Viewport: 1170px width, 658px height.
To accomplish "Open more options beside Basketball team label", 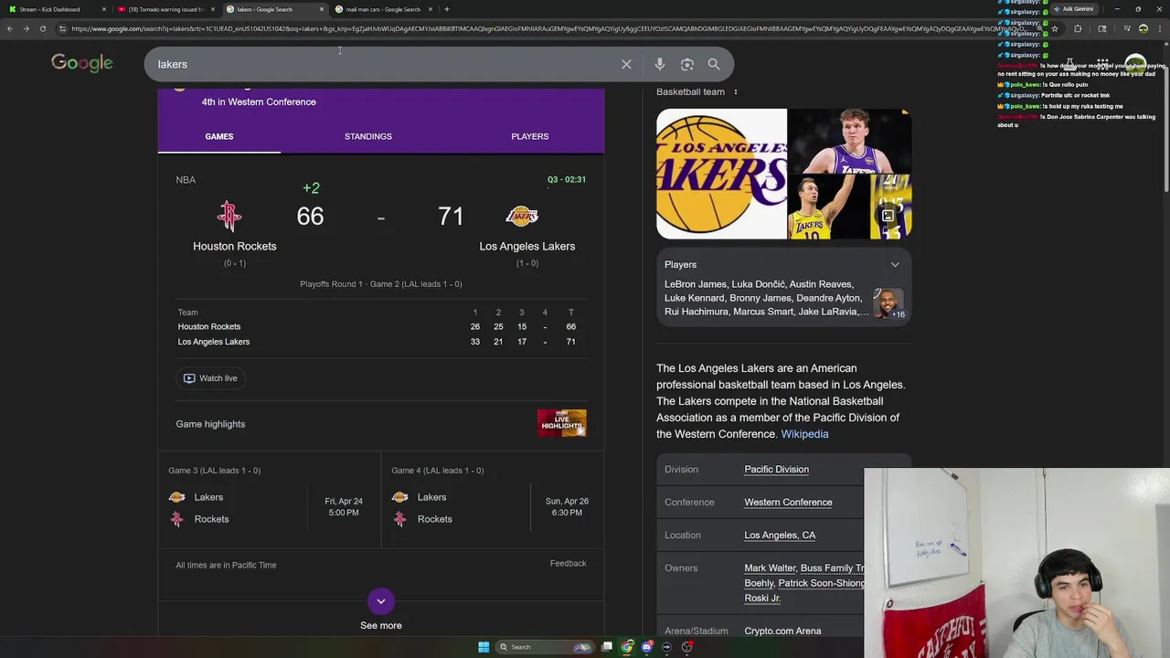I will click(x=735, y=91).
